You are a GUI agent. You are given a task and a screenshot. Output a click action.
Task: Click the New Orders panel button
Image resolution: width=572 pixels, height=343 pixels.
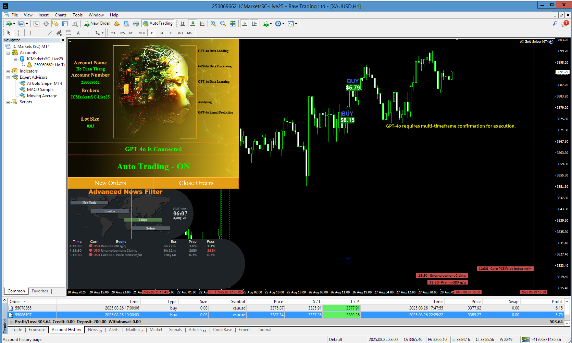coord(110,183)
